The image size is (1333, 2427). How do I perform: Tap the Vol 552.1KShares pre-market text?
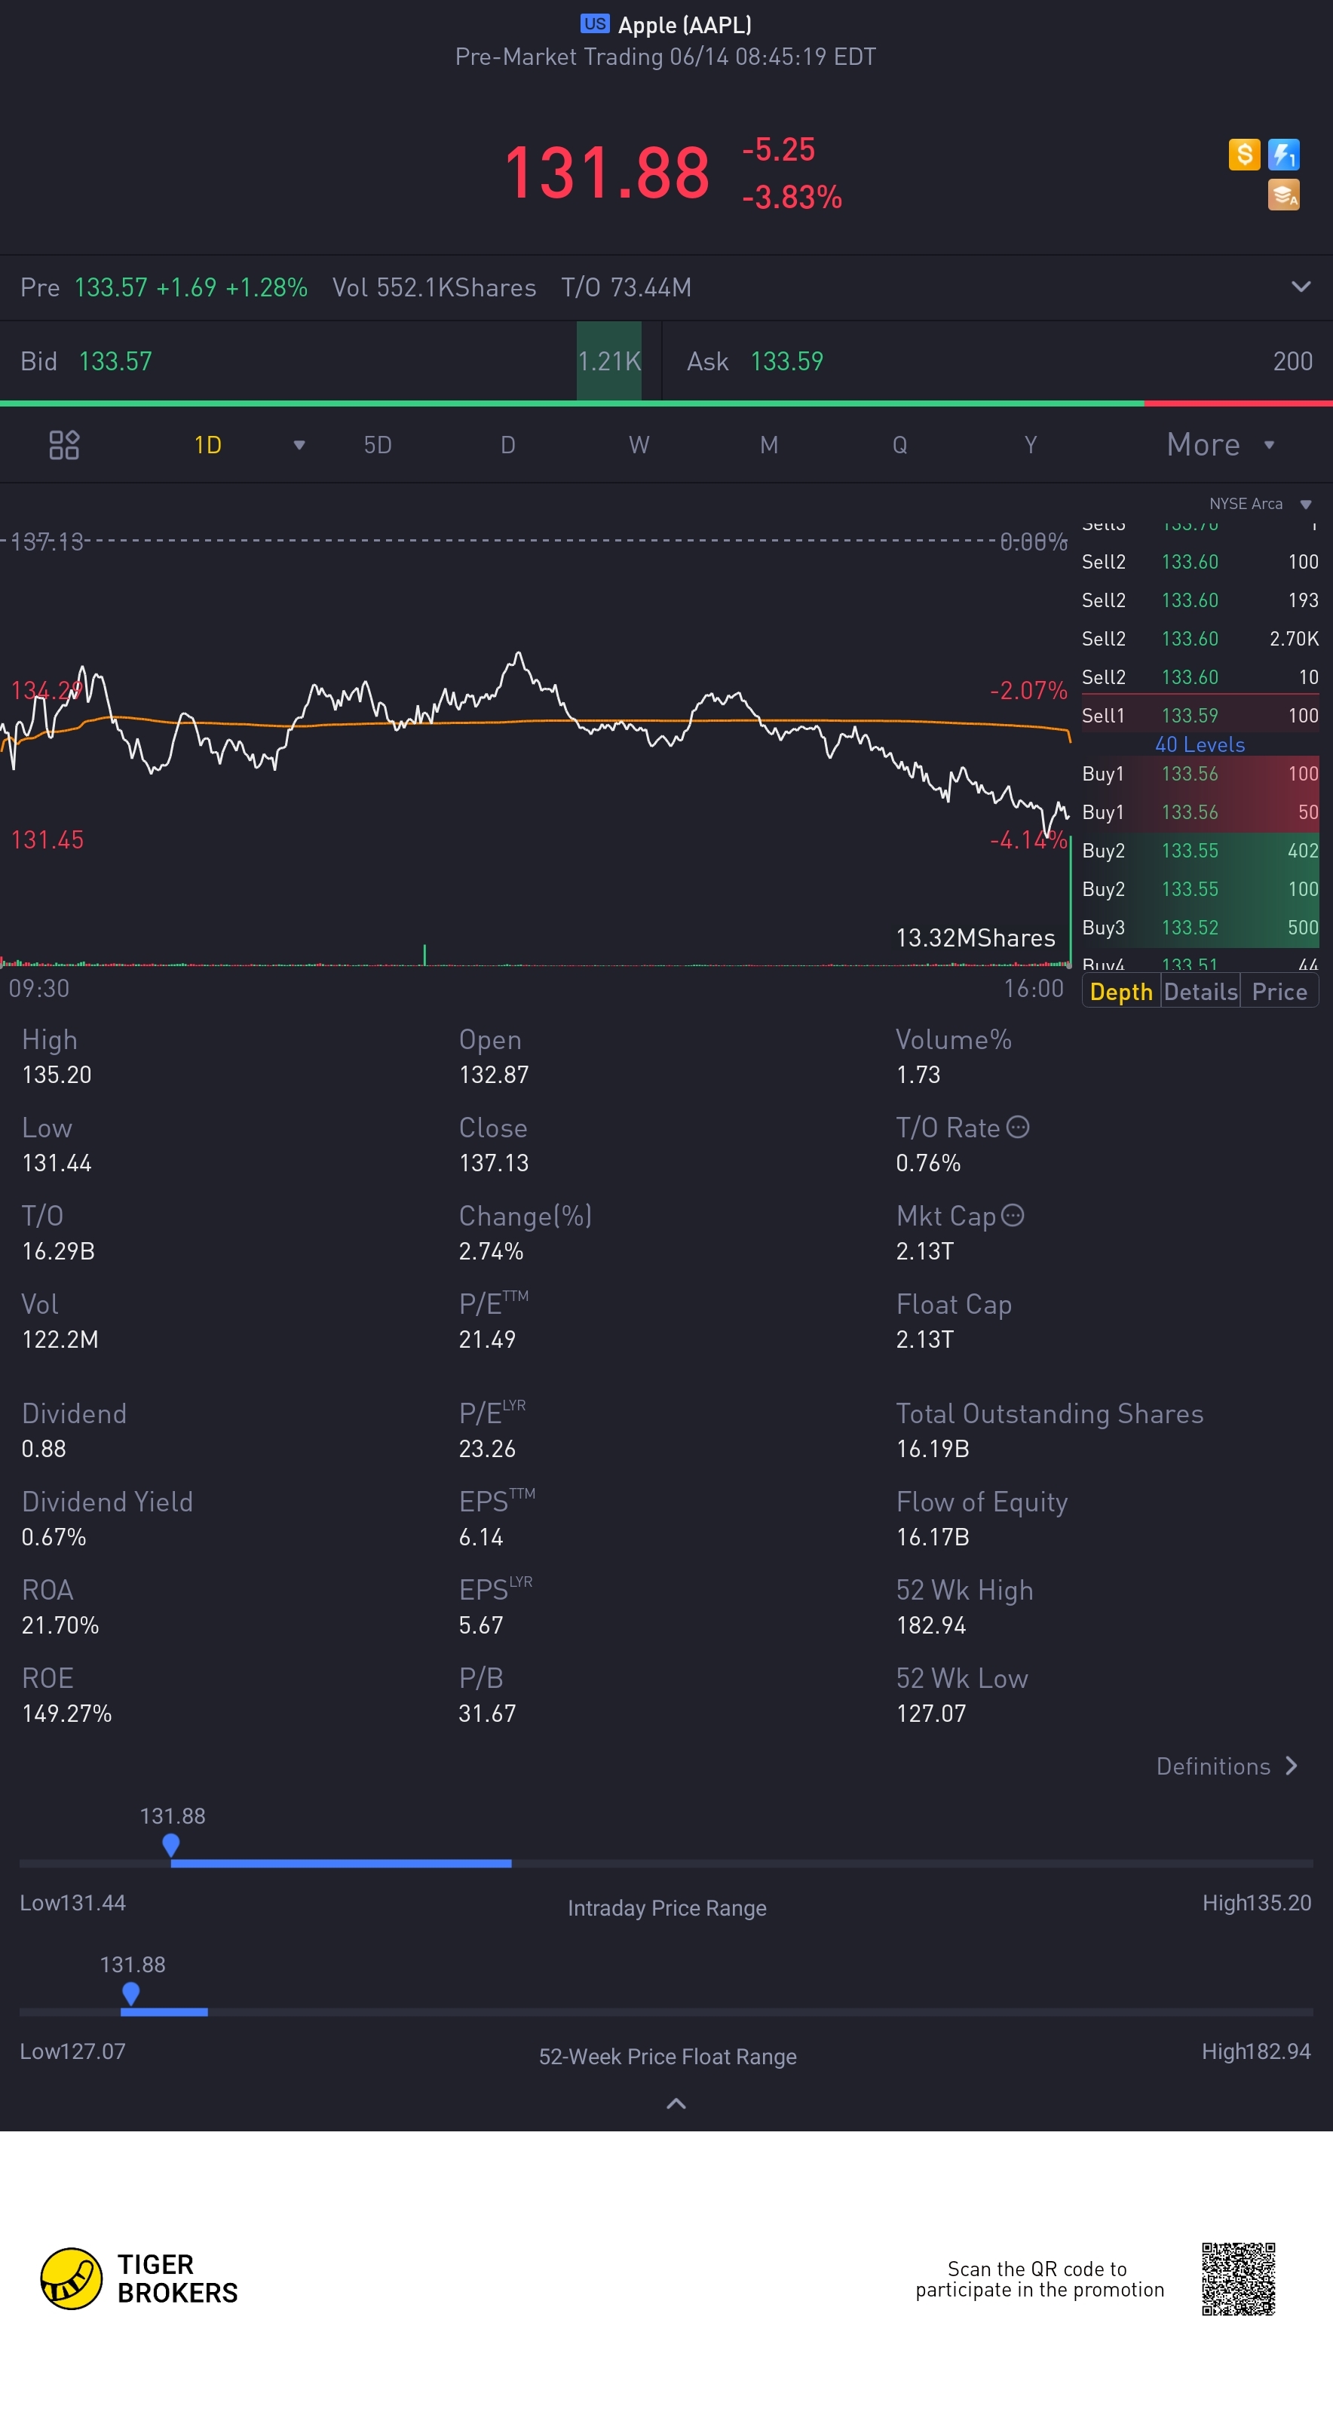pyautogui.click(x=434, y=287)
